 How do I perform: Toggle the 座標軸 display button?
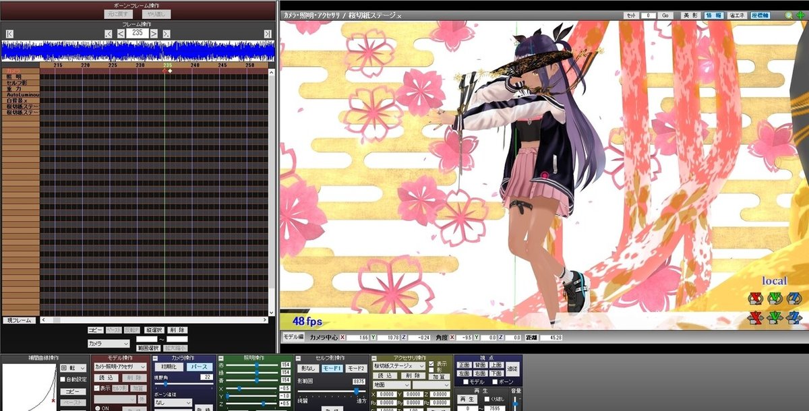click(760, 15)
